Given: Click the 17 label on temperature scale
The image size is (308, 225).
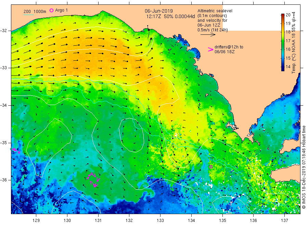Looking at the screenshot, I should click(288, 41).
